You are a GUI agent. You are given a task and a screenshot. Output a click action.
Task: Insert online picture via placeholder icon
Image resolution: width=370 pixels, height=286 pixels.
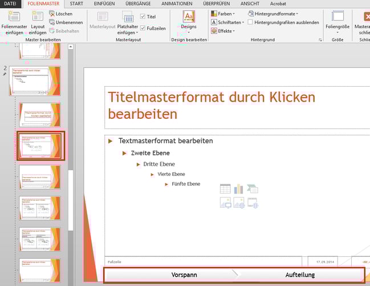pos(239,203)
